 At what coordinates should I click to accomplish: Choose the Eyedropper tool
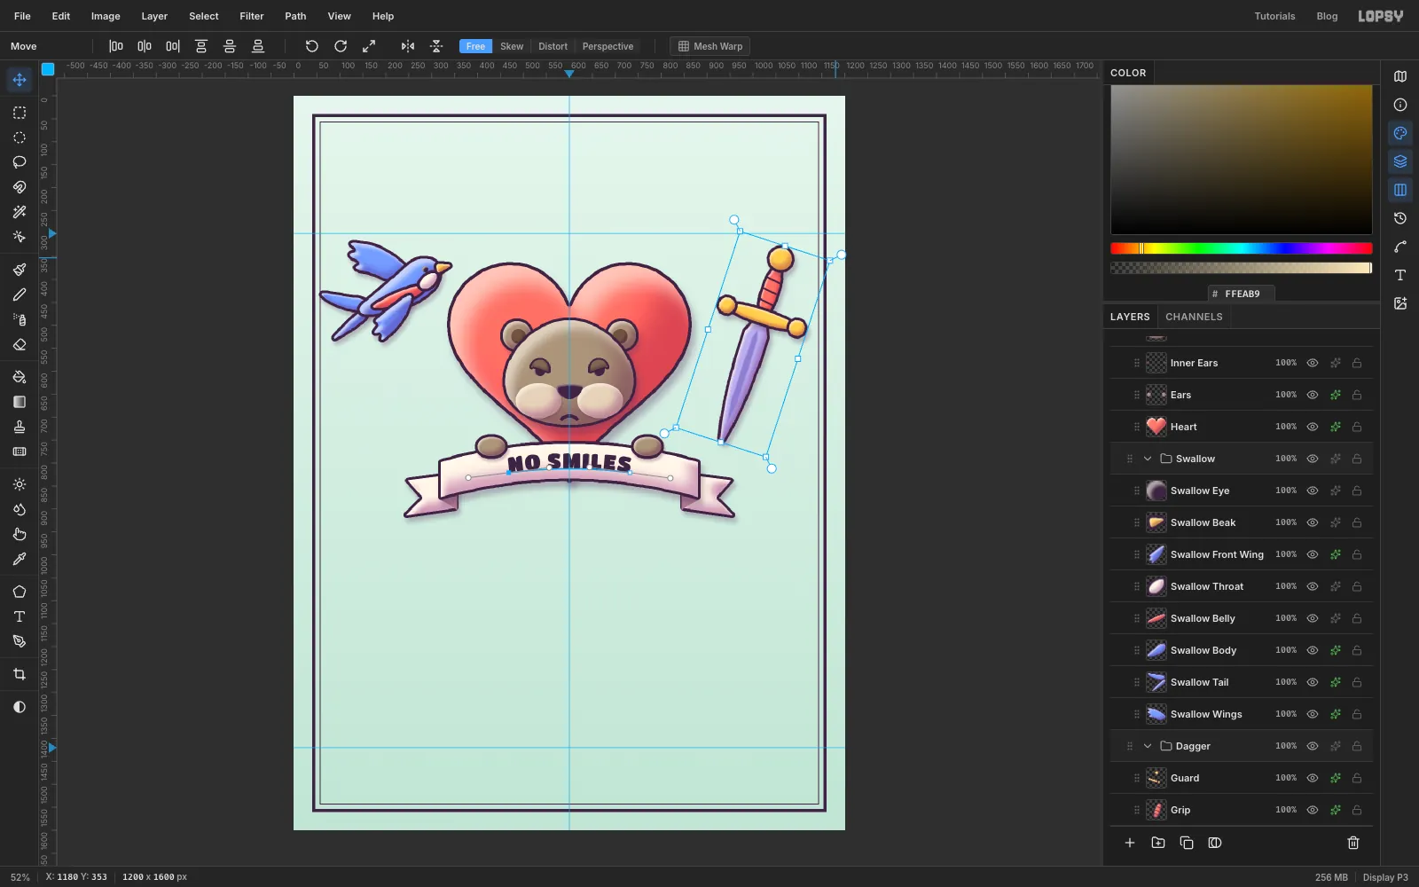coord(20,559)
